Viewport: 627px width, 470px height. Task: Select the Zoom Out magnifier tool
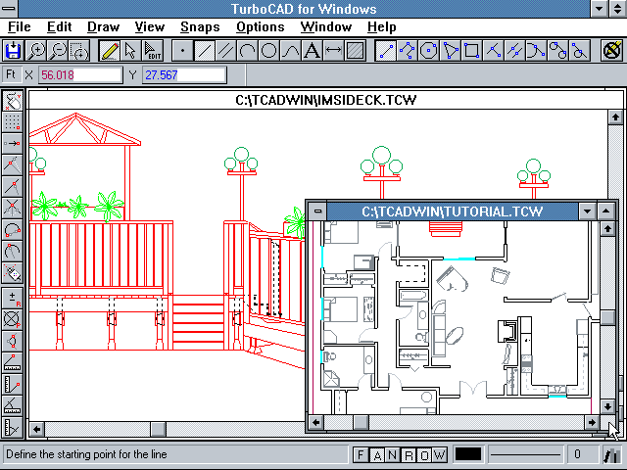tap(58, 51)
